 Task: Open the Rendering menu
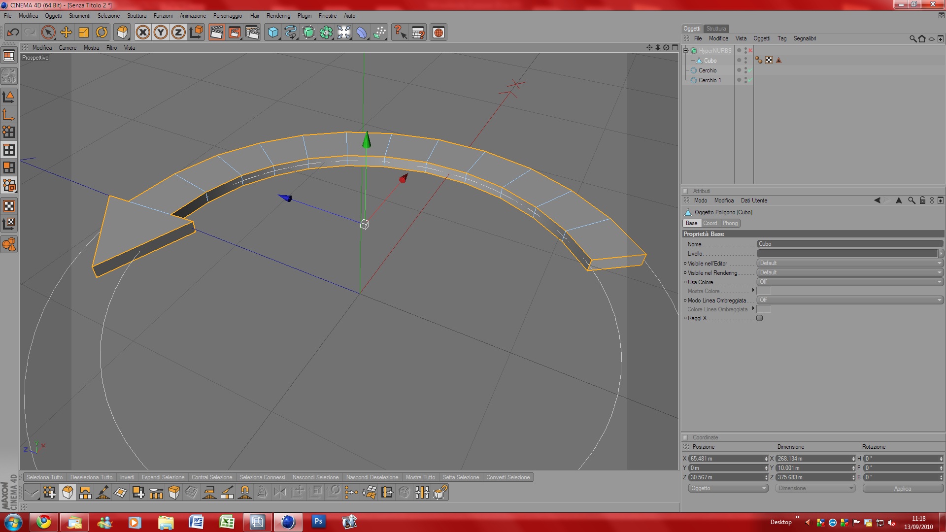[x=278, y=16]
